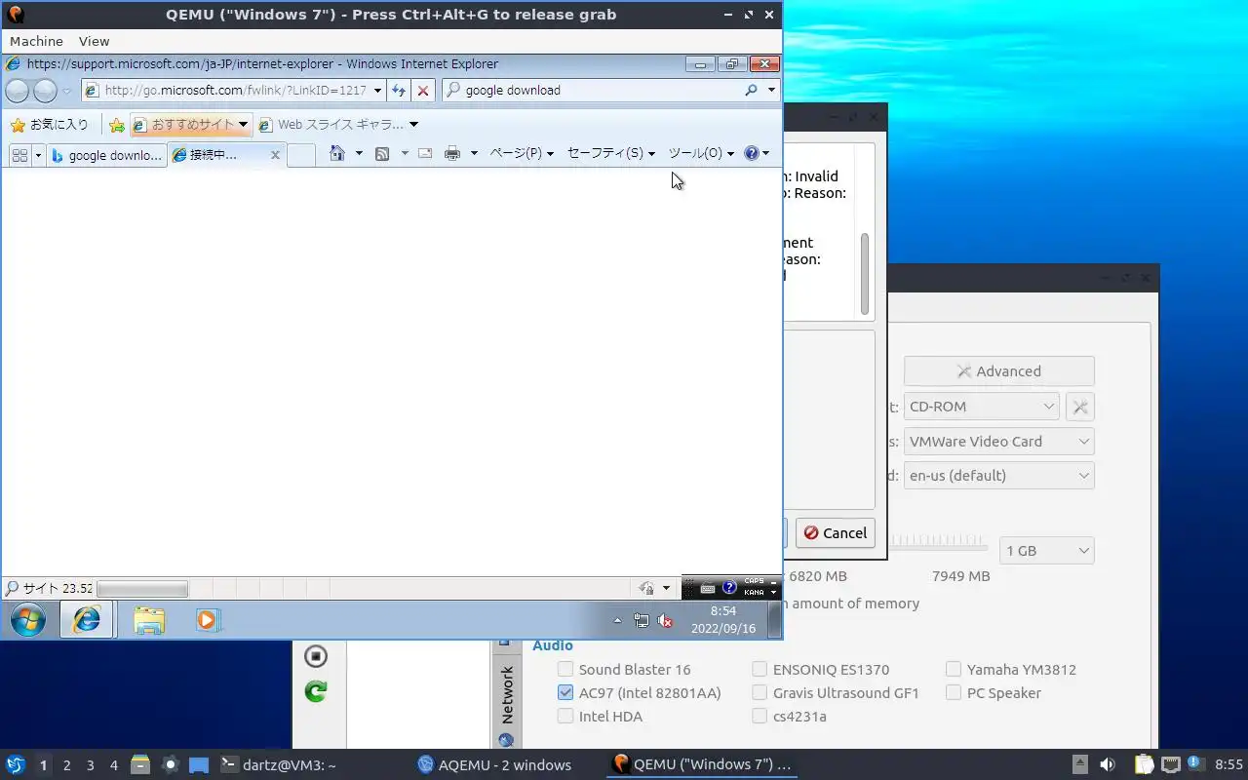Click IE status bar security zone icon
The height and width of the screenshot is (780, 1248).
[646, 588]
